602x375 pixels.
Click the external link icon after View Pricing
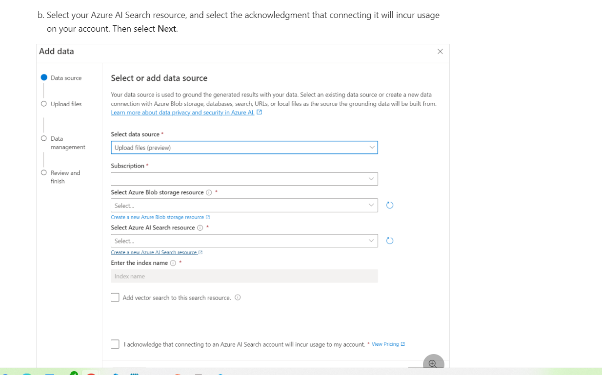tap(403, 344)
